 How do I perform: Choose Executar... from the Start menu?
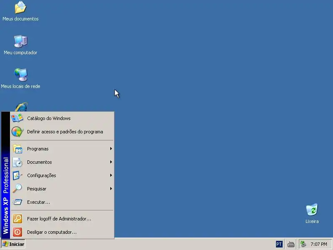62,202
